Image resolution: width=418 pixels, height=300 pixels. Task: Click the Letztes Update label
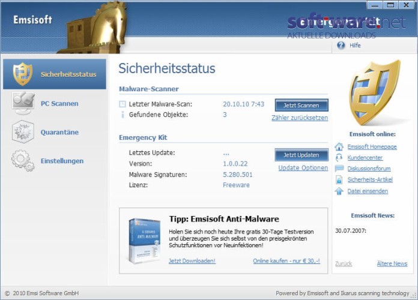152,152
